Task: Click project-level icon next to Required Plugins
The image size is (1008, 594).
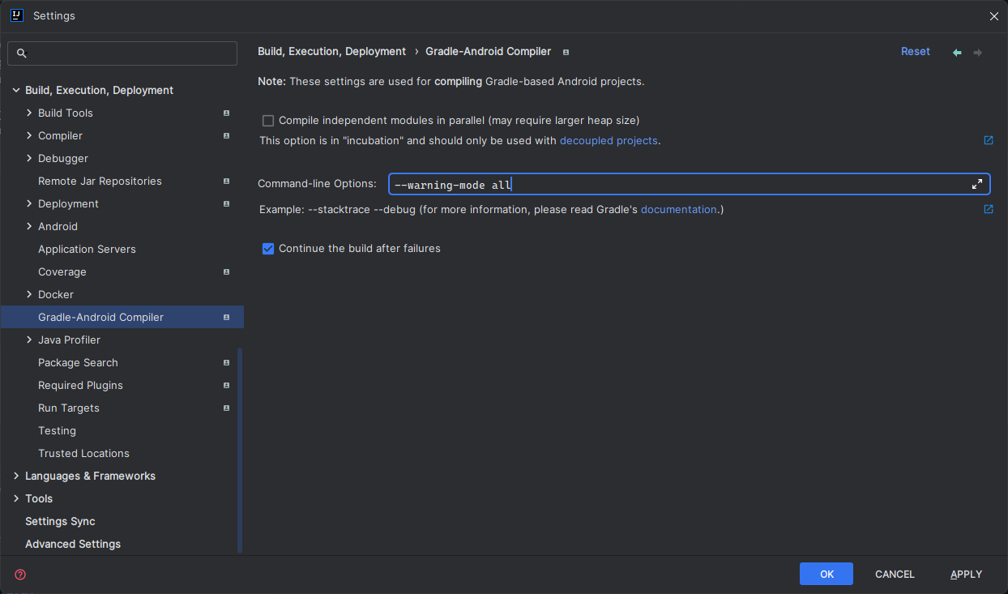Action: (227, 385)
